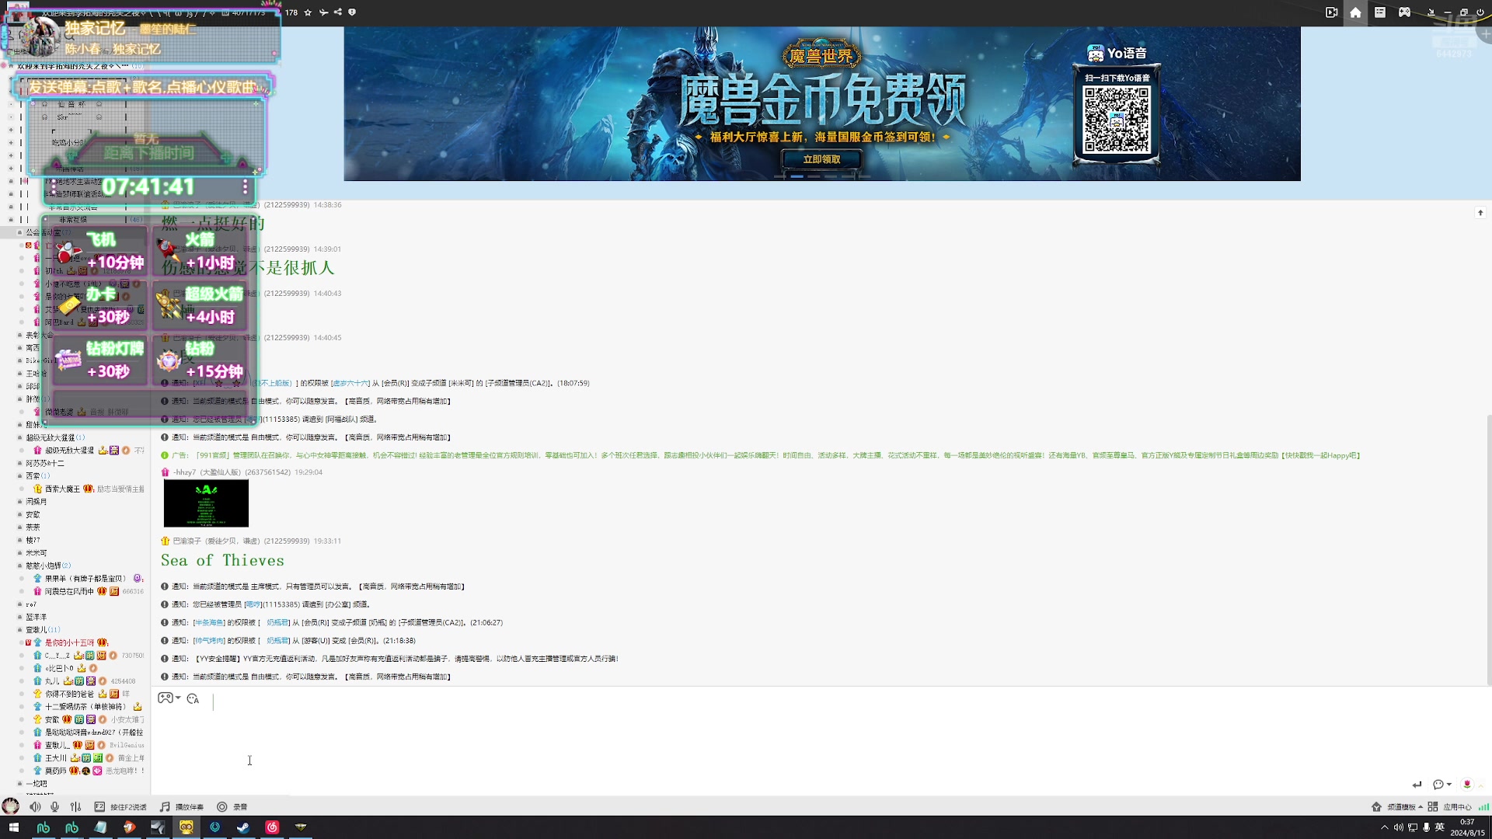Click the green signal strength icon
The height and width of the screenshot is (839, 1492).
coord(1483,807)
